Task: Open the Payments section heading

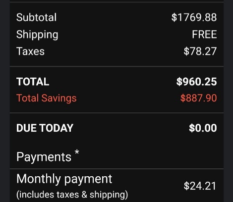Action: [44, 157]
